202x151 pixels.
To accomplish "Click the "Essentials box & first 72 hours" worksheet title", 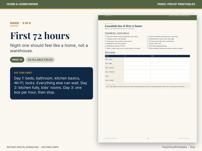I will point(124,26).
